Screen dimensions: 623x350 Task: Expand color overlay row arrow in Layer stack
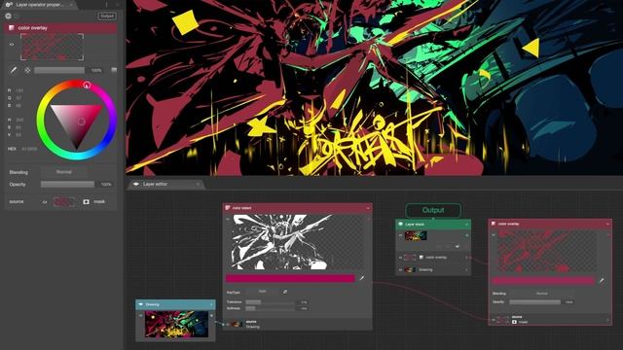(x=466, y=258)
